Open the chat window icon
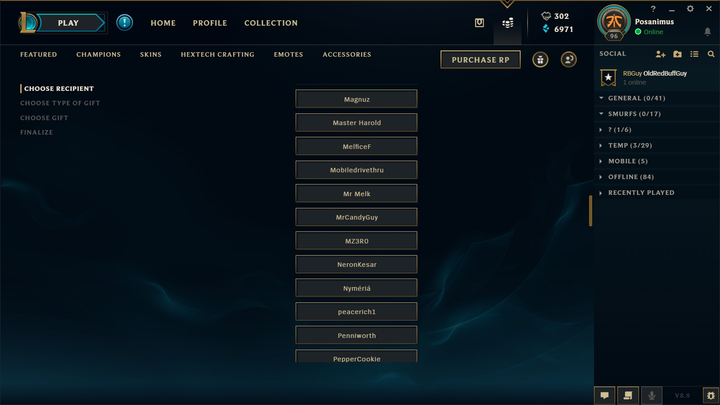This screenshot has width=720, height=405. pyautogui.click(x=605, y=396)
